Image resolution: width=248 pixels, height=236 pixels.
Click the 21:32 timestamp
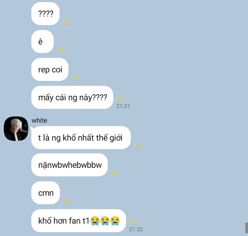136,229
